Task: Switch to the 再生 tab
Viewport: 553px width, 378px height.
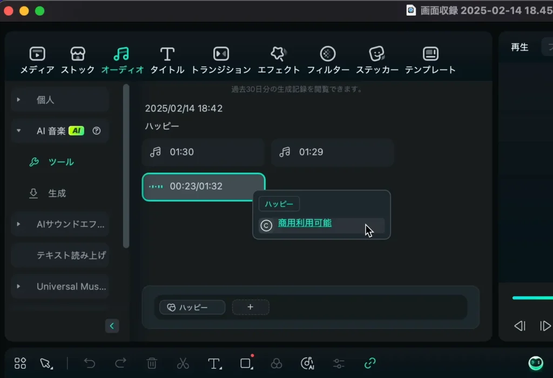Action: click(520, 47)
